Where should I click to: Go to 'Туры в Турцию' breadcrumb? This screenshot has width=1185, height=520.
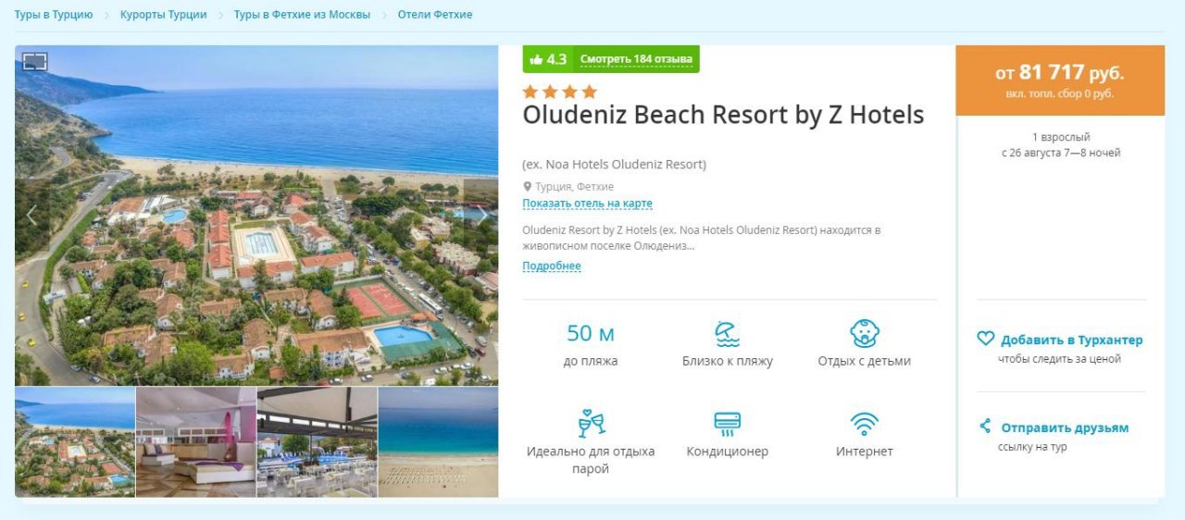[x=54, y=15]
